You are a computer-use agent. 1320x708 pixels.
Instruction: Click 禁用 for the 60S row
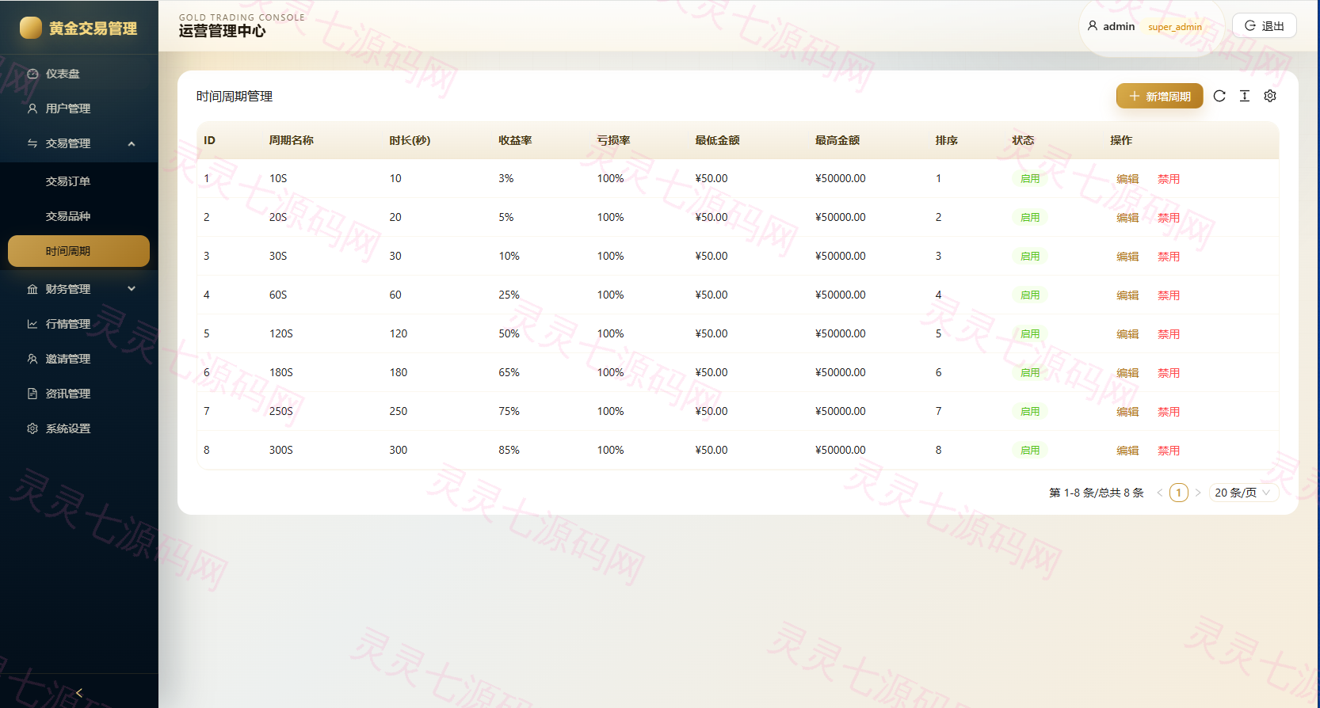click(1169, 295)
